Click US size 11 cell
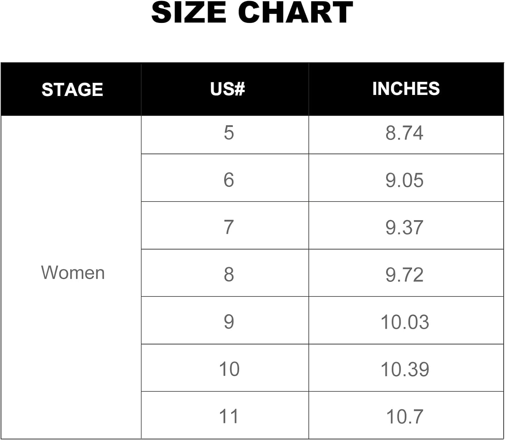 tap(225, 415)
